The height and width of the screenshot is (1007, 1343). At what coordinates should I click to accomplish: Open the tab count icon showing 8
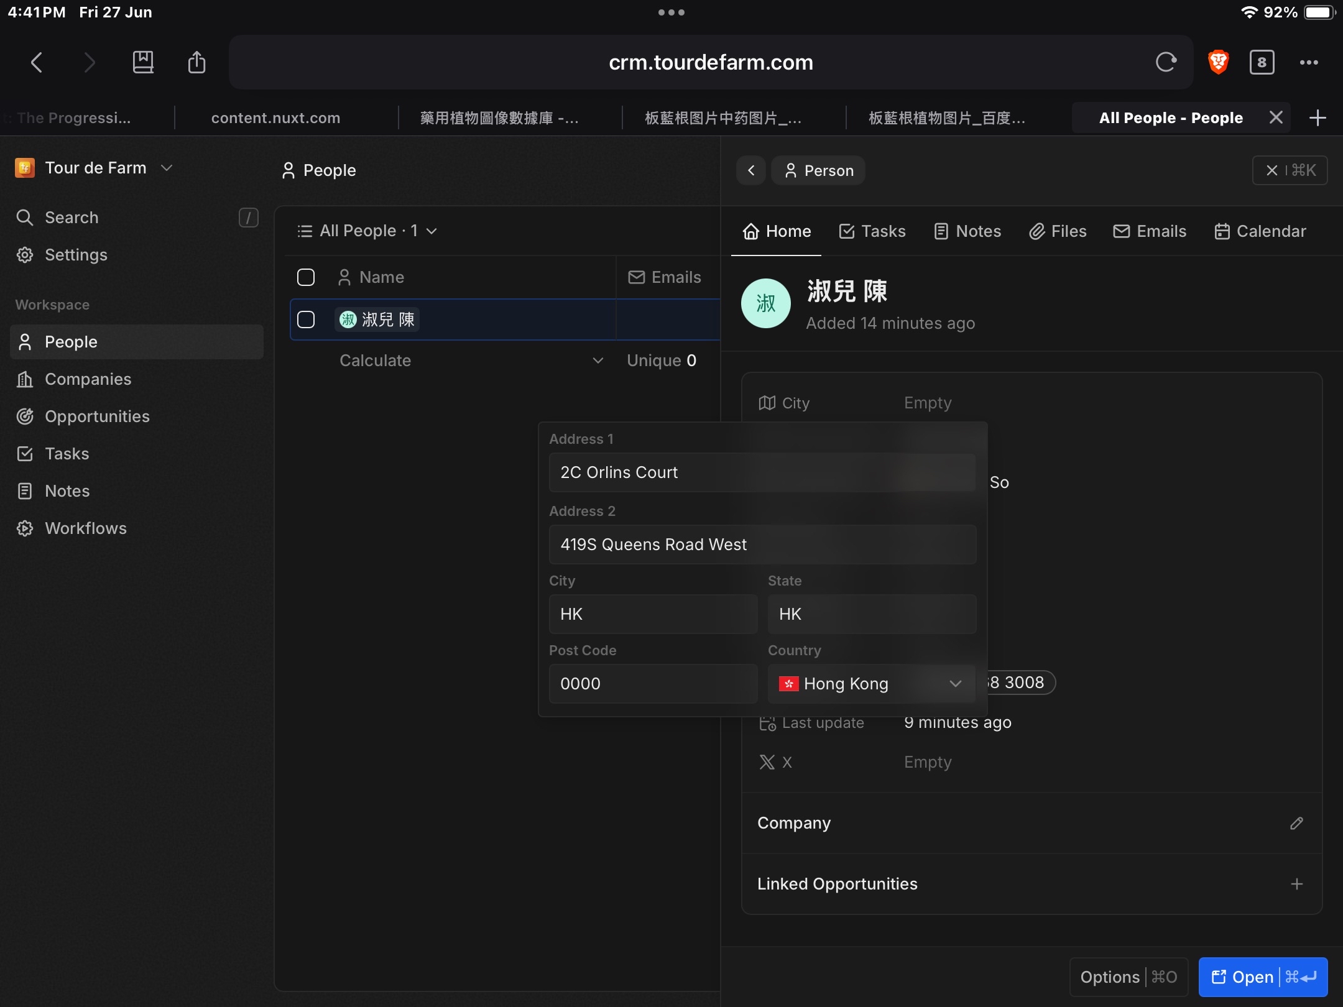tap(1262, 62)
